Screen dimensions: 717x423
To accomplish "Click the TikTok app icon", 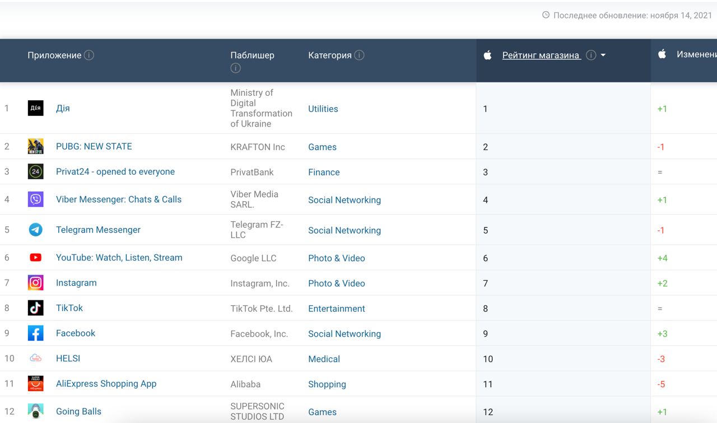I will pyautogui.click(x=35, y=308).
